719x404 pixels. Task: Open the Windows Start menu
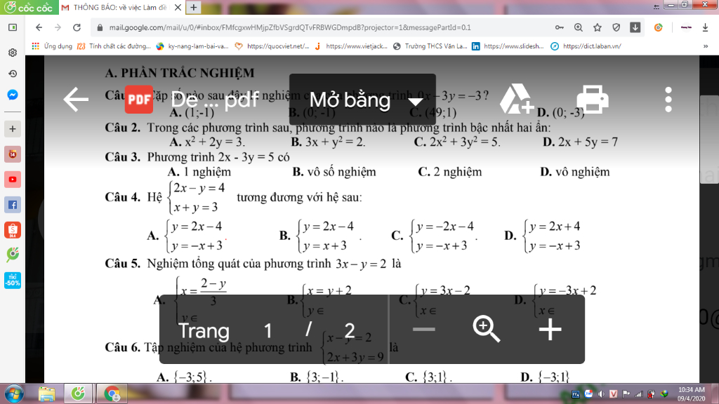click(x=14, y=394)
